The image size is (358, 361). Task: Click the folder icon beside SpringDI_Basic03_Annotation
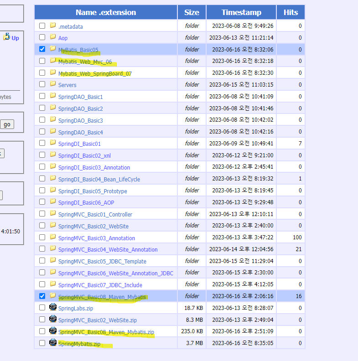(53, 166)
